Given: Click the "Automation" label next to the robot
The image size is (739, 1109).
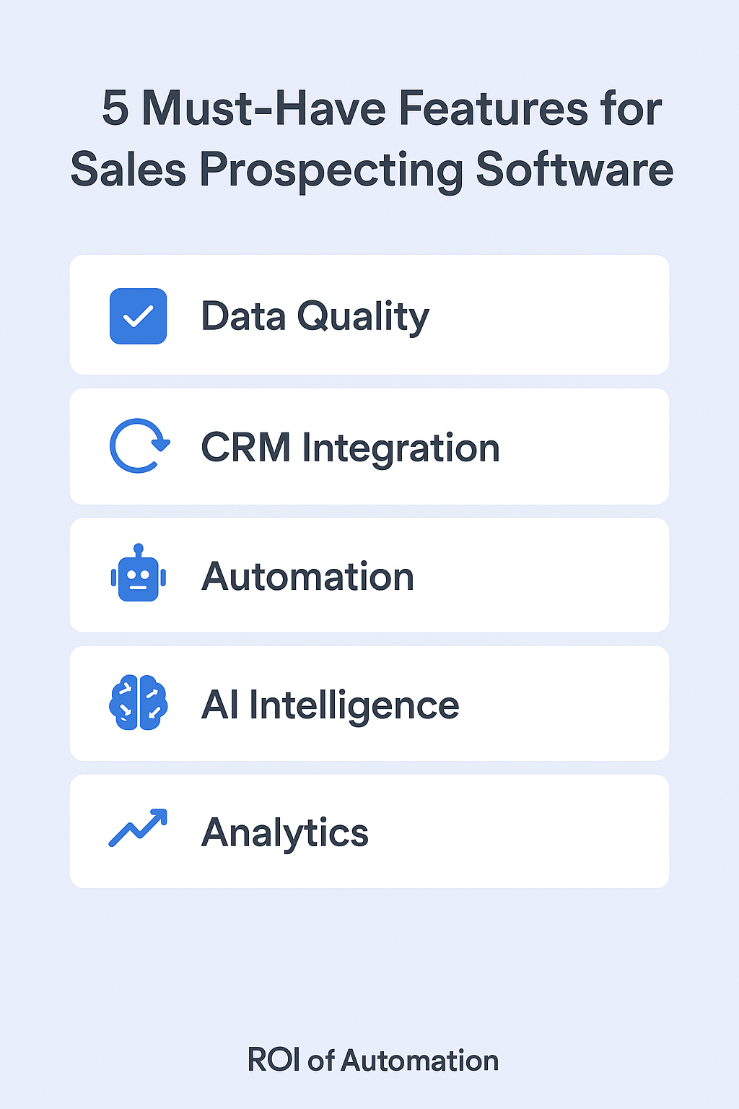Looking at the screenshot, I should point(307,577).
